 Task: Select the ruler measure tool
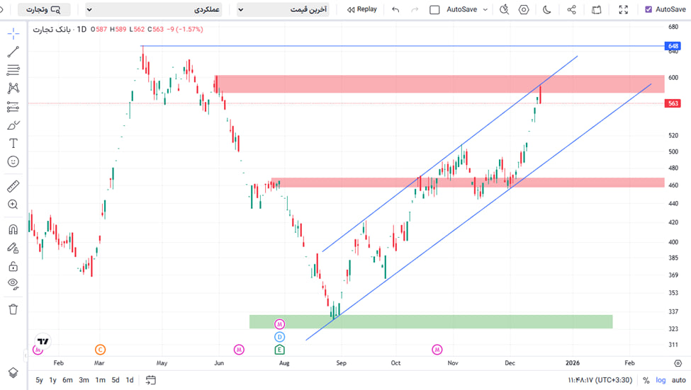coord(13,186)
